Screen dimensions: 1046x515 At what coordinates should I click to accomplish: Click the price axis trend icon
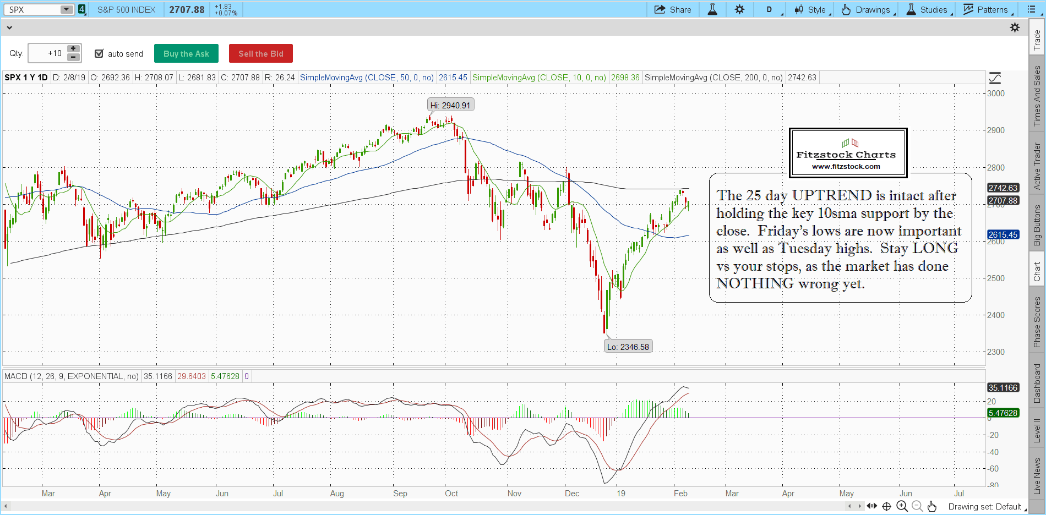[995, 78]
